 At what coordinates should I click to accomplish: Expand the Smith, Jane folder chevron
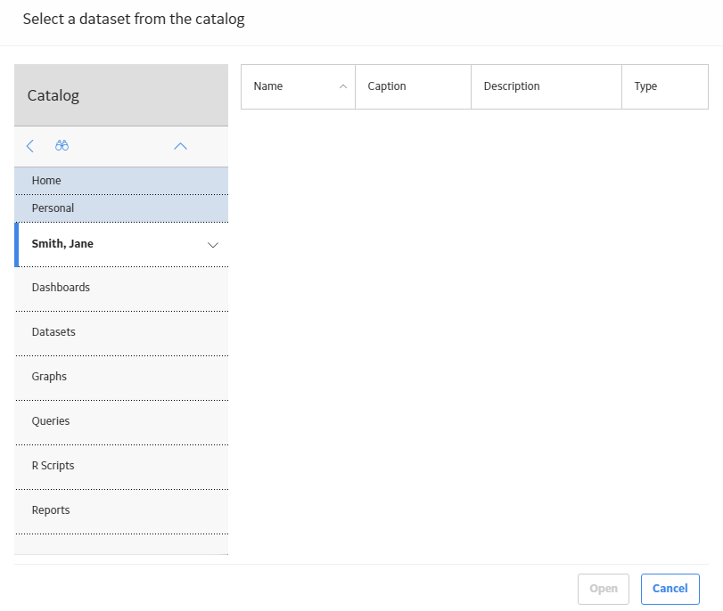[212, 245]
